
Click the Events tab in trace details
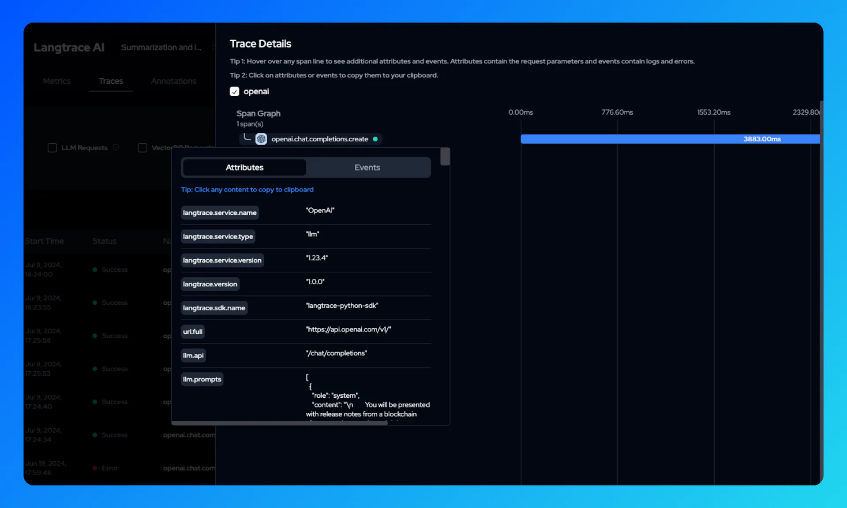tap(367, 167)
